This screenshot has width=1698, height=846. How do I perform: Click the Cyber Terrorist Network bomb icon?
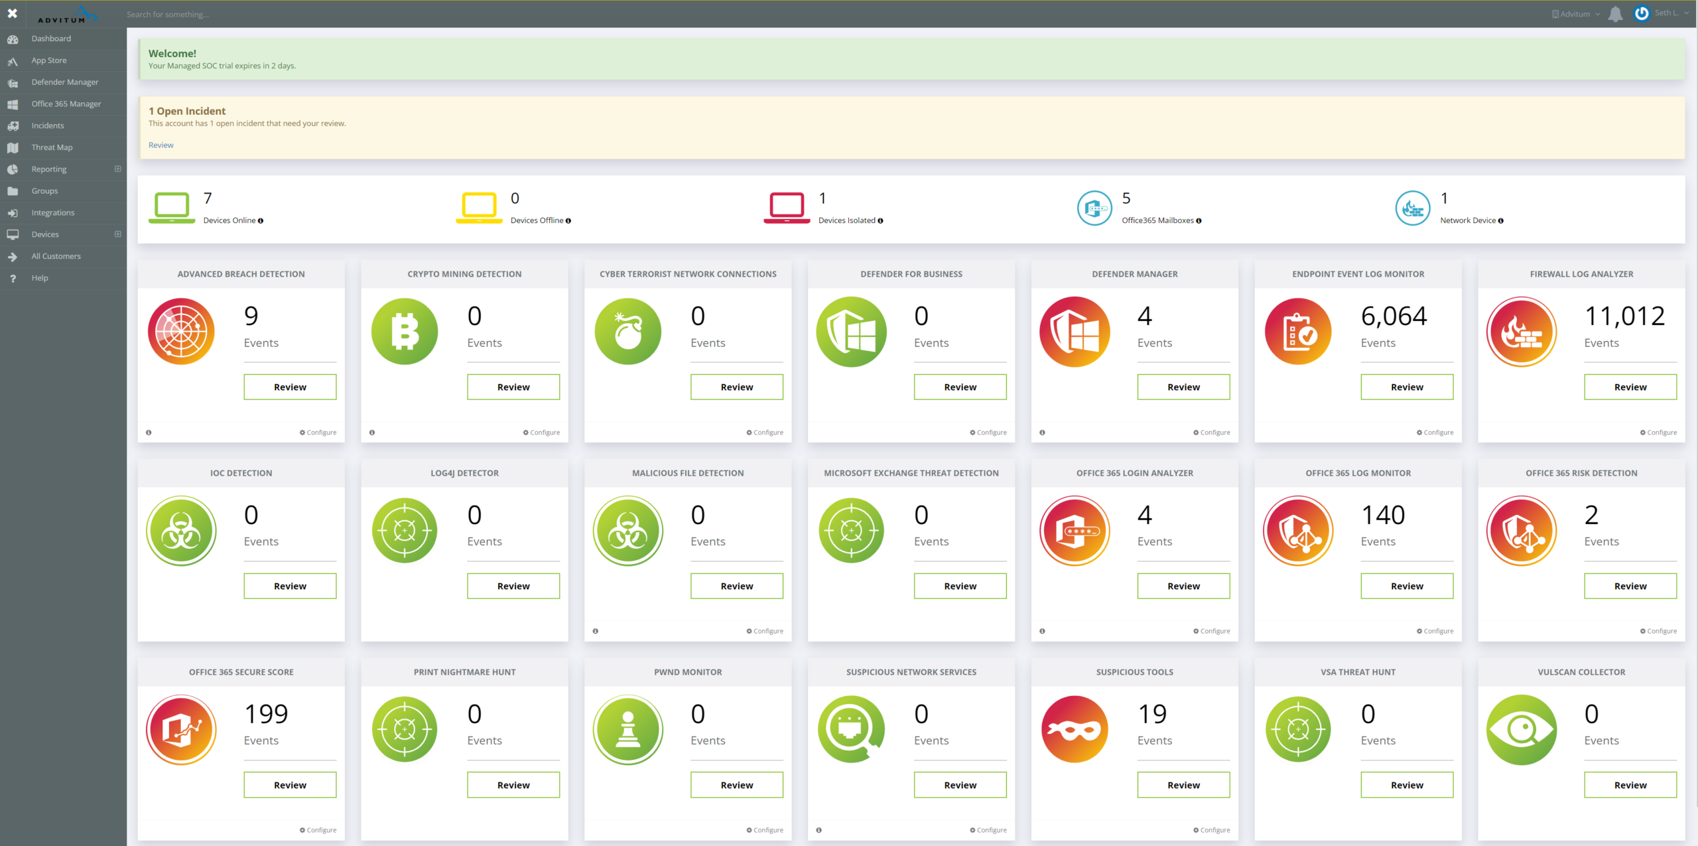628,331
